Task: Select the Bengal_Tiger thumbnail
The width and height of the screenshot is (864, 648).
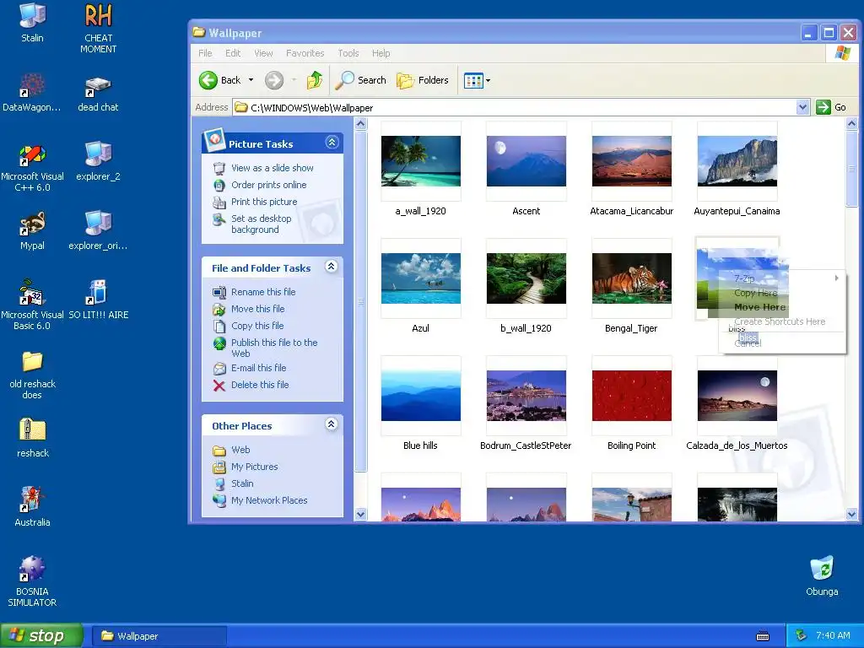Action: coord(631,278)
